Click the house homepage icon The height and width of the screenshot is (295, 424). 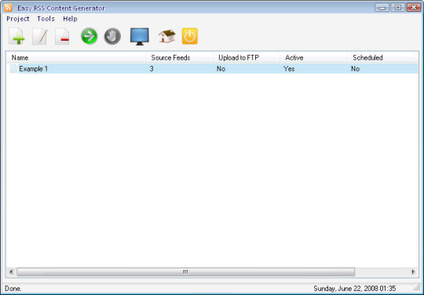click(x=166, y=36)
